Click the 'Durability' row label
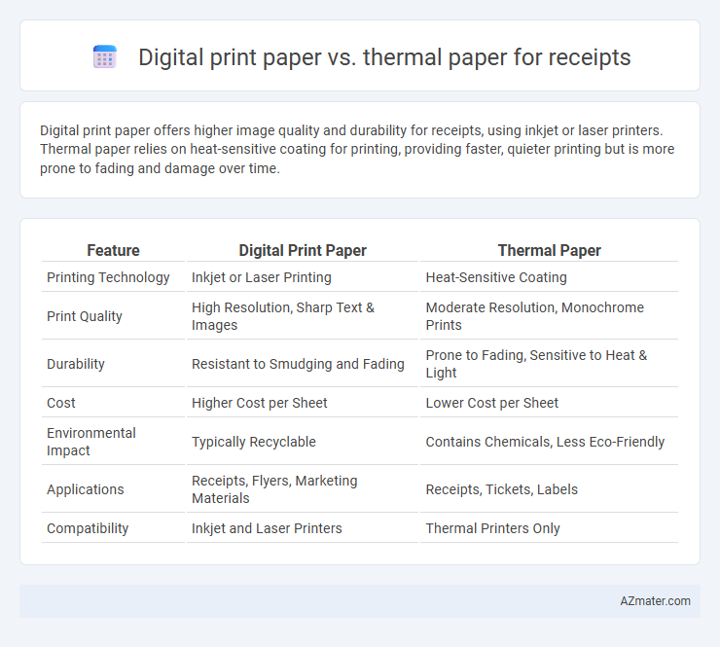 (76, 364)
